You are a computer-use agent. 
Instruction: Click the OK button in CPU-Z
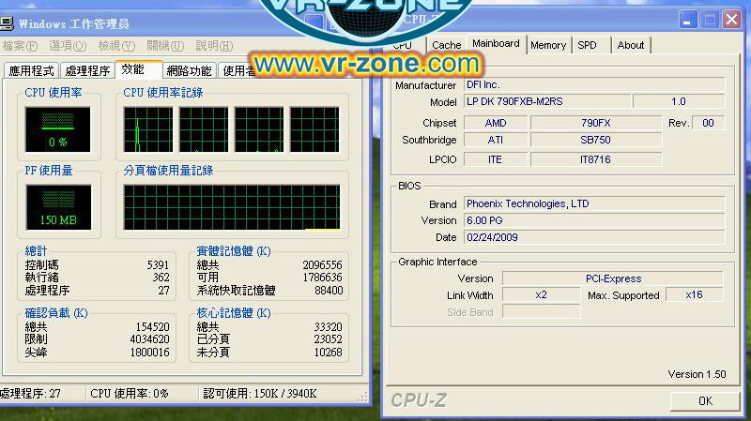[705, 401]
